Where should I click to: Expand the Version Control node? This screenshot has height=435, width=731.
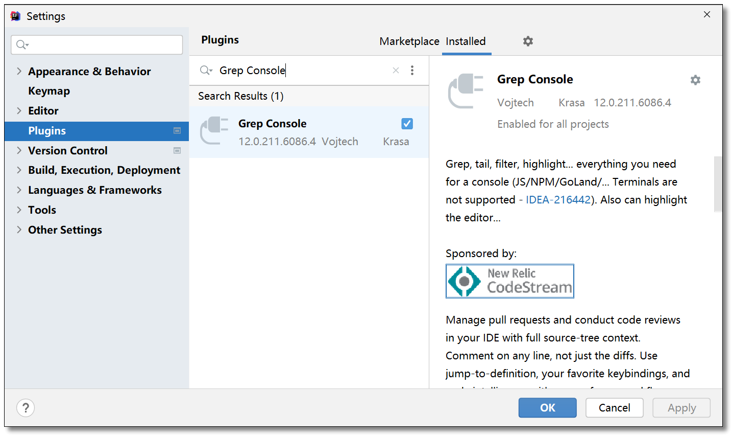coord(19,150)
